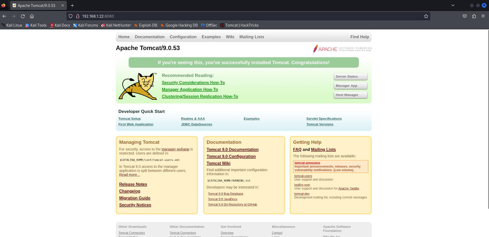Click the Apache Software Foundation logo
The width and height of the screenshot is (489, 237).
point(342,49)
